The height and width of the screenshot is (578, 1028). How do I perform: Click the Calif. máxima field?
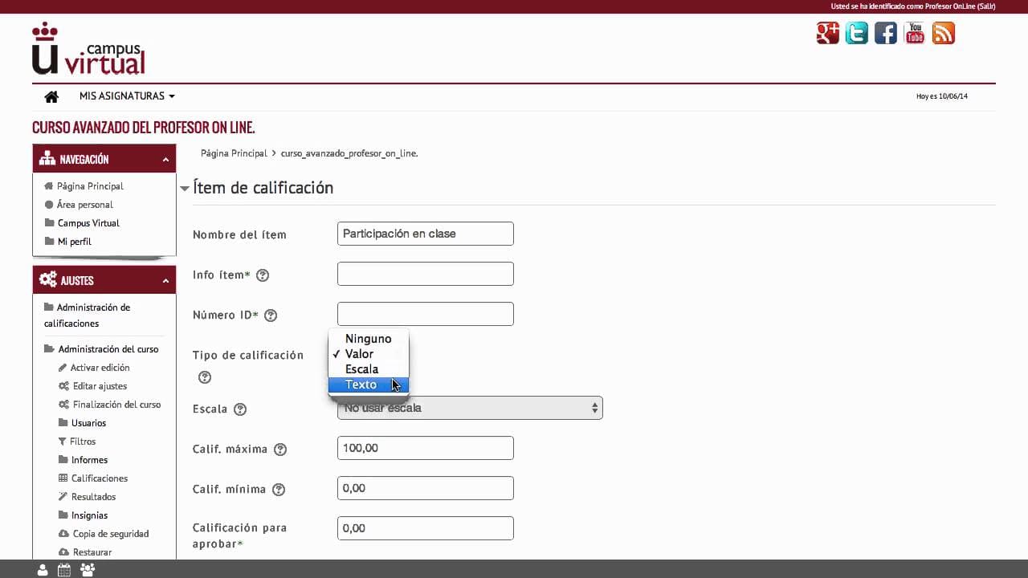[x=426, y=448]
